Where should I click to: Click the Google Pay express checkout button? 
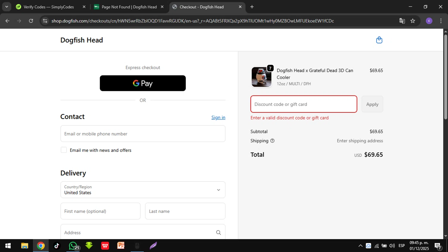pyautogui.click(x=143, y=83)
